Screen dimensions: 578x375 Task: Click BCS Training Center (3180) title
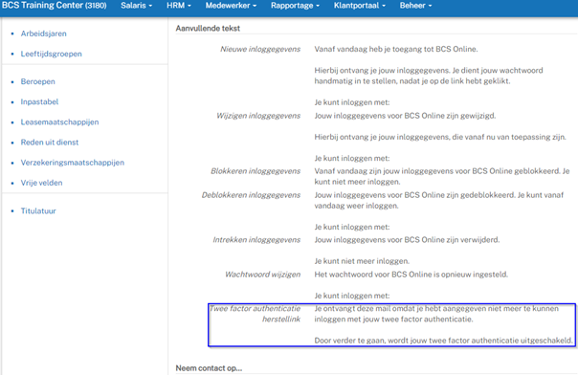click(55, 6)
